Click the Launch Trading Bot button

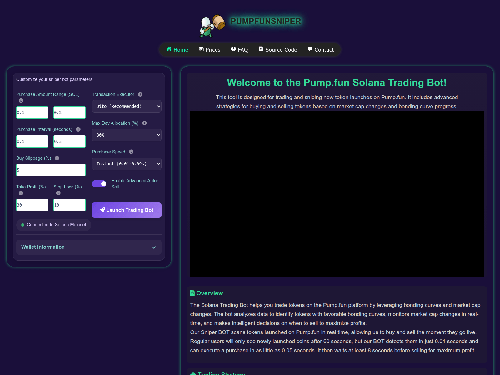pos(127,210)
